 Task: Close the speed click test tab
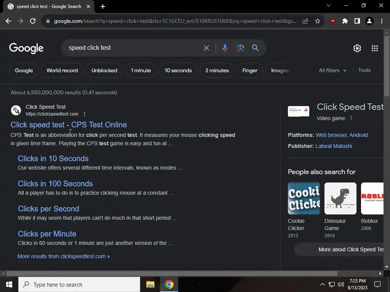click(x=88, y=6)
